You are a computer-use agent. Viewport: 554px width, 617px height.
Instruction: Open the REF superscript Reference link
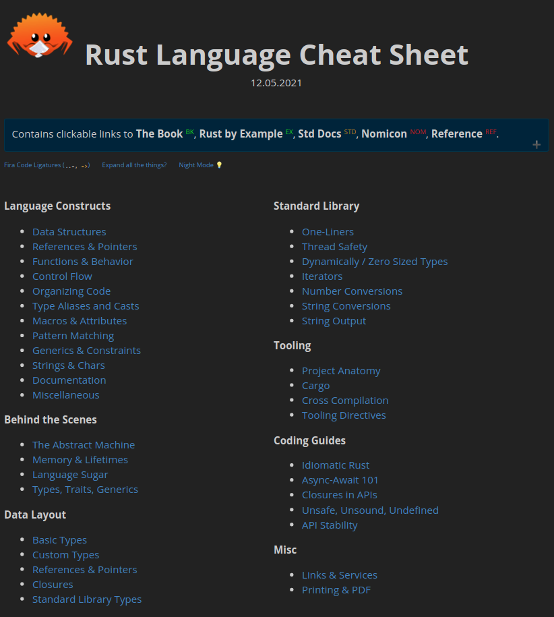[x=490, y=131]
